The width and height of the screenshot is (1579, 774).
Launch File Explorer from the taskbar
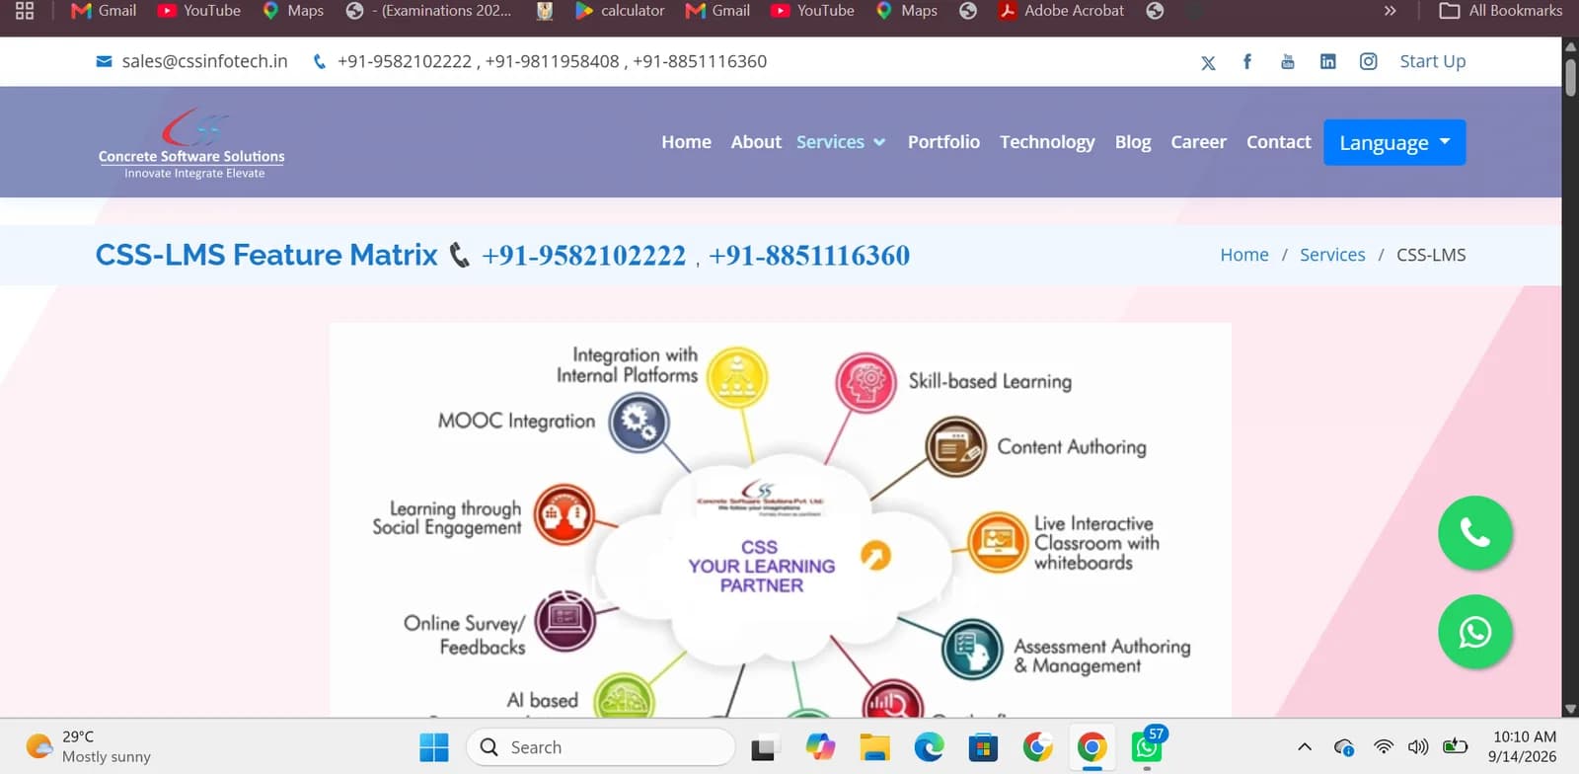coord(874,747)
